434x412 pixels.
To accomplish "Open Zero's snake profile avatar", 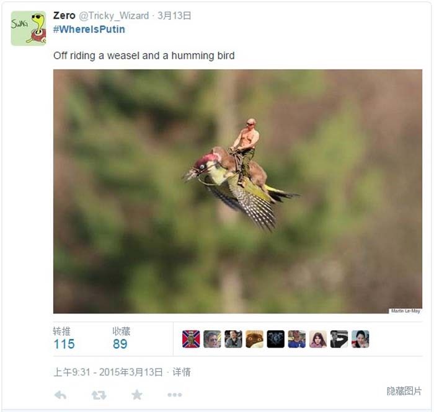I will pyautogui.click(x=29, y=28).
